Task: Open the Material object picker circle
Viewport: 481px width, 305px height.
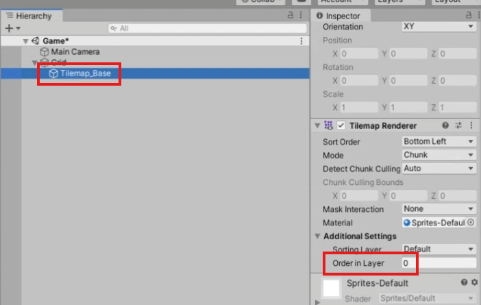Action: click(x=471, y=223)
